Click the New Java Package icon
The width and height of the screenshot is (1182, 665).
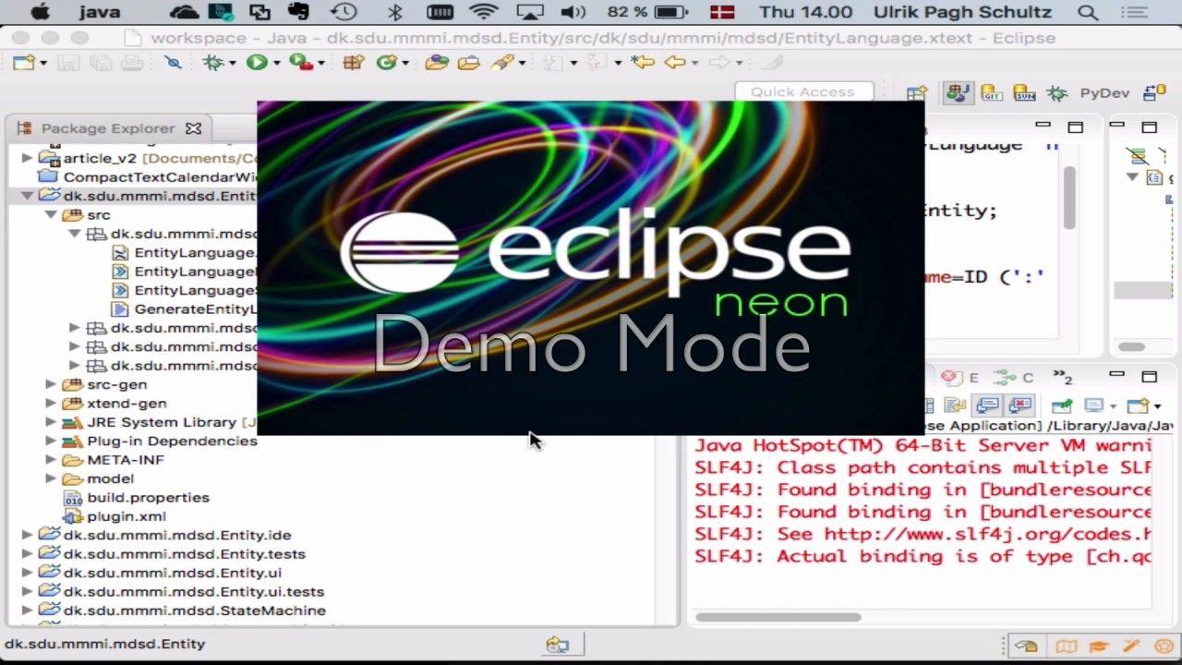pyautogui.click(x=354, y=63)
